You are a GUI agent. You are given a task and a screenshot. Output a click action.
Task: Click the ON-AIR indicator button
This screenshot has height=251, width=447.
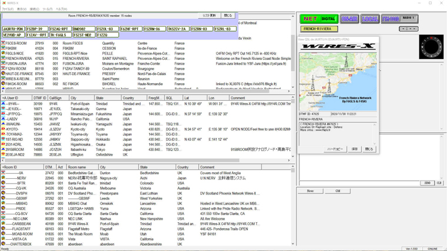[349, 19]
